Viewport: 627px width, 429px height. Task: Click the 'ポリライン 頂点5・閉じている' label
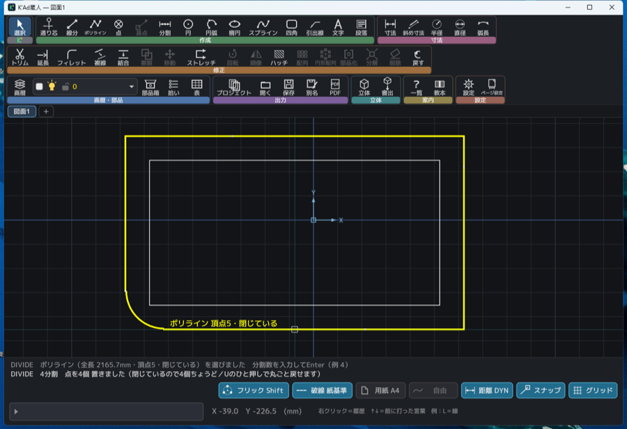click(224, 323)
